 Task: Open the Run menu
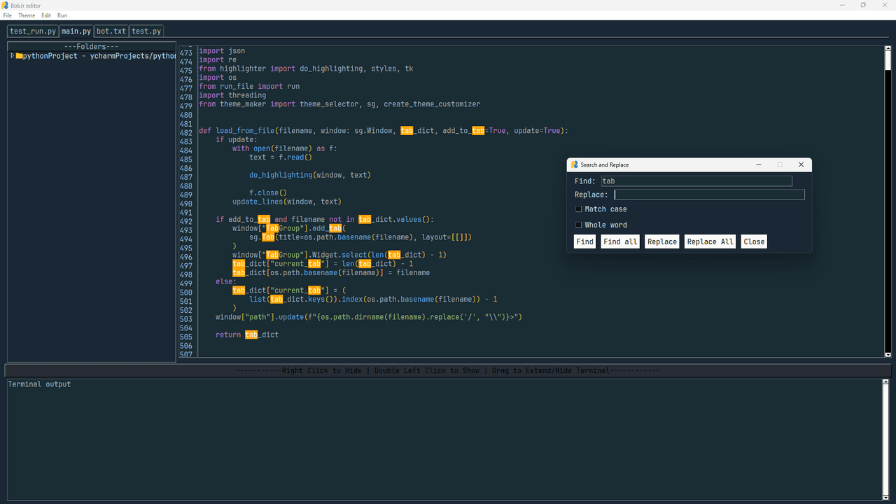[x=62, y=15]
